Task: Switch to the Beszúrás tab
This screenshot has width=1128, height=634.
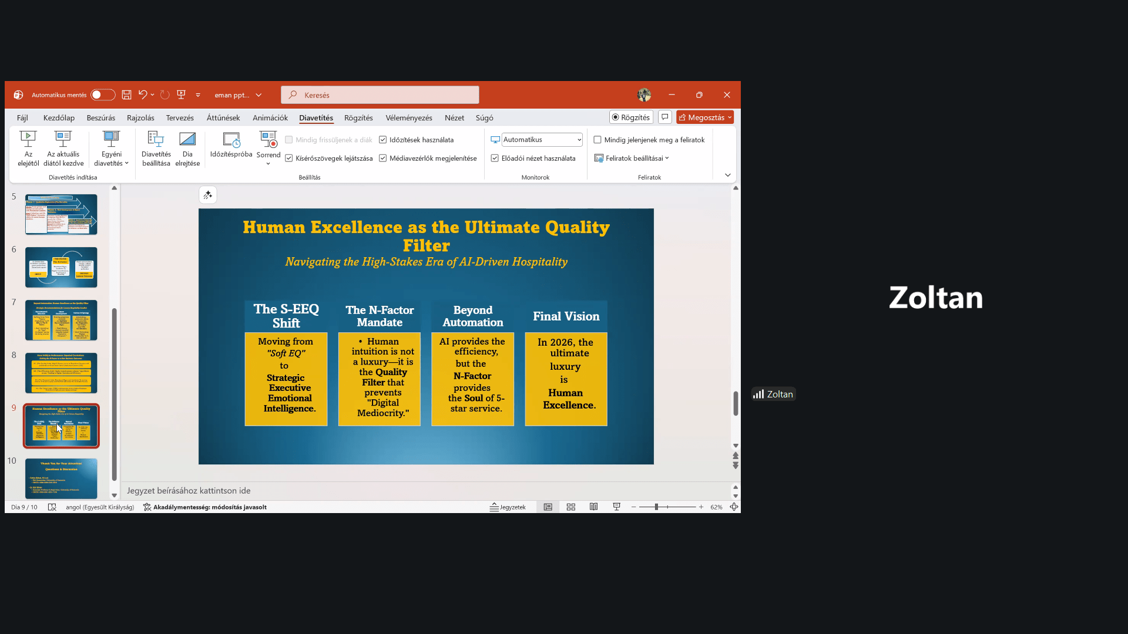Action: [100, 118]
